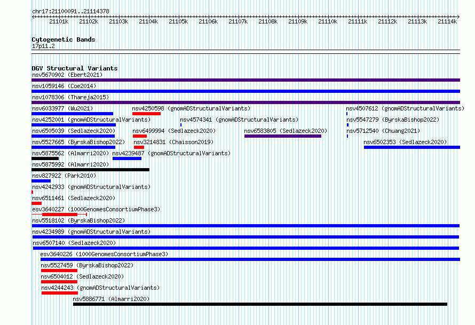Click the blue bar under nsv6507140

246,248
